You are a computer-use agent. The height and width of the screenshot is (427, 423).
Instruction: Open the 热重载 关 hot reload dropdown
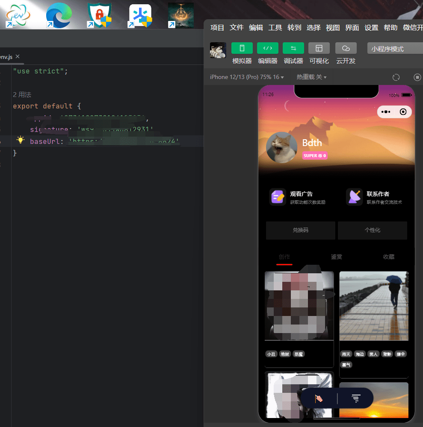click(x=311, y=77)
